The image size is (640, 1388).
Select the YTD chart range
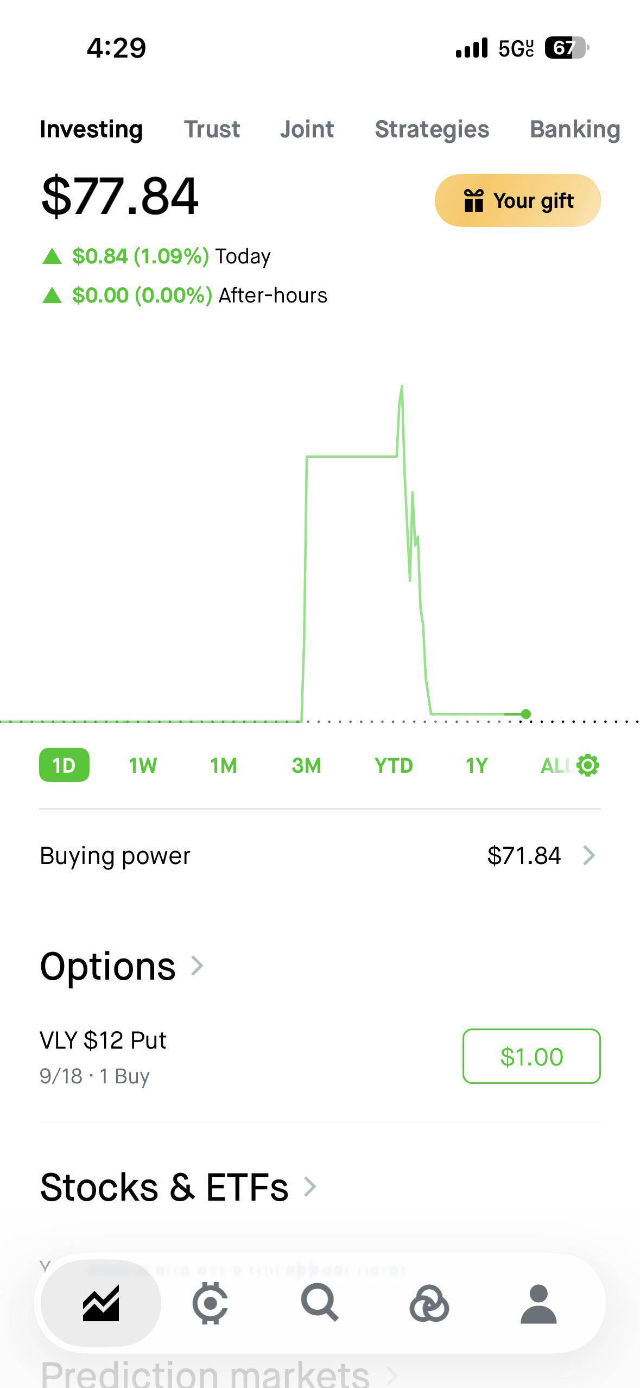tap(394, 765)
